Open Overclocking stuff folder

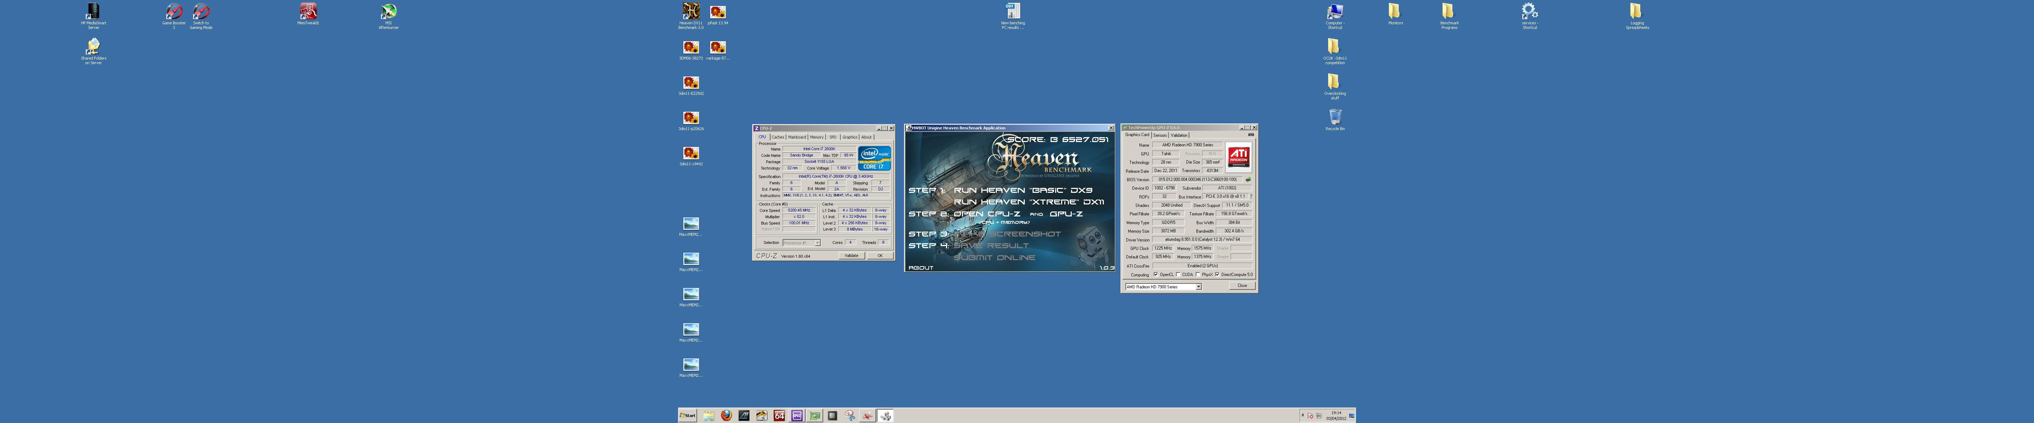point(1334,86)
